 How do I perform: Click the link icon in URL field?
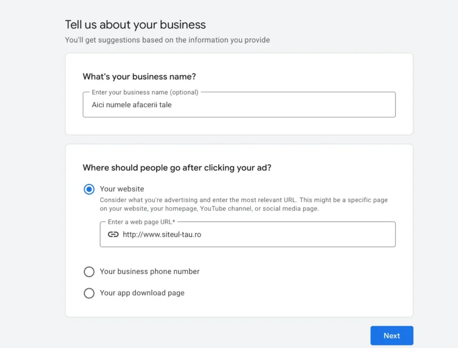point(113,234)
